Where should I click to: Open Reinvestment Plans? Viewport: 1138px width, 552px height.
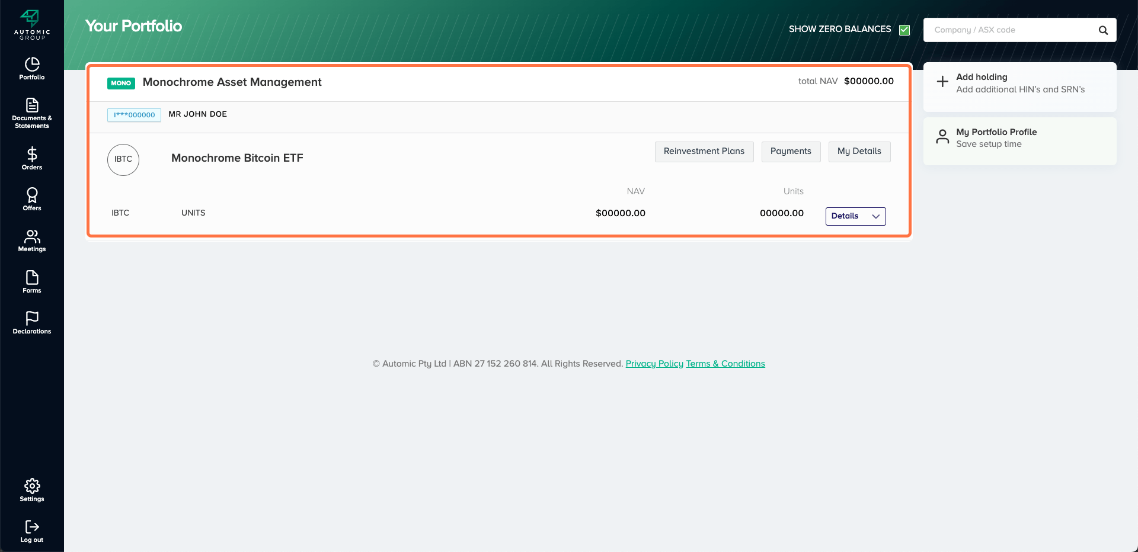(704, 152)
